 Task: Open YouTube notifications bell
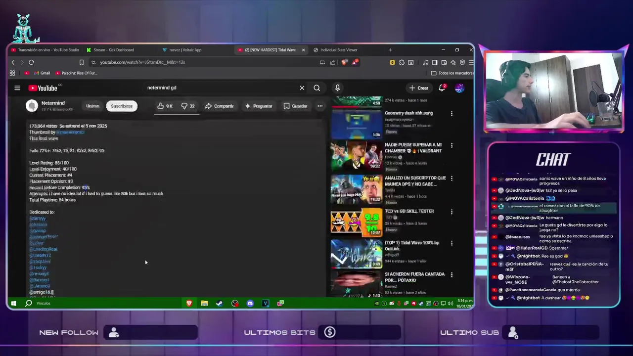(x=443, y=88)
